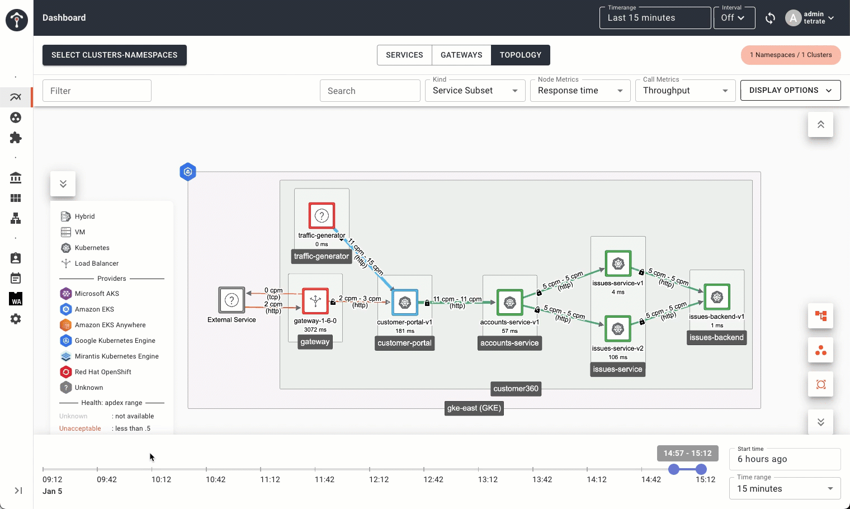This screenshot has height=509, width=850.
Task: Click the cluster layout icon button
Action: click(x=820, y=350)
